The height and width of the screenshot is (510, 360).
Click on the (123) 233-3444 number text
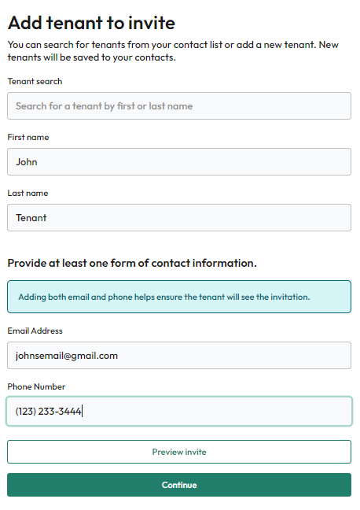coord(49,412)
